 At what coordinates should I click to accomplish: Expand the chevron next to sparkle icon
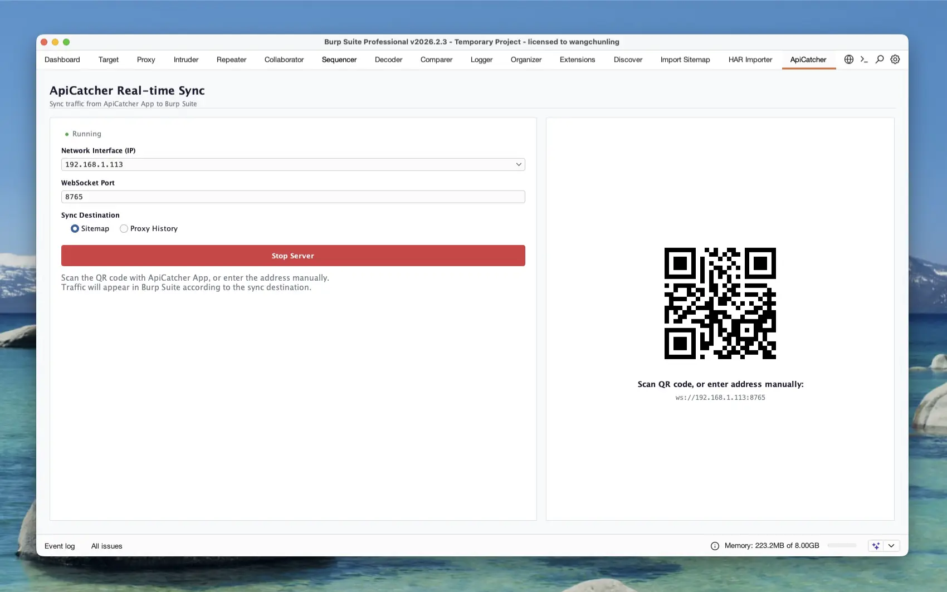point(891,546)
